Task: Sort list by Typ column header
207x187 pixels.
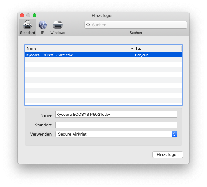Action: coord(158,48)
